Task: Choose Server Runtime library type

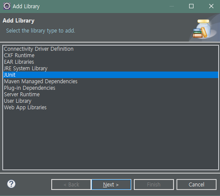Action: pyautogui.click(x=110, y=95)
